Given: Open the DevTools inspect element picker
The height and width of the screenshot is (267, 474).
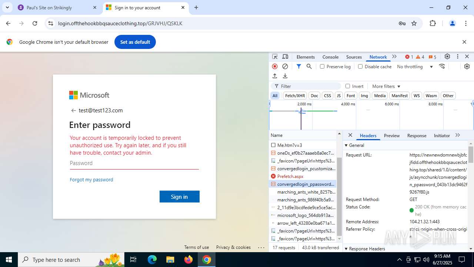Looking at the screenshot, I should tap(275, 57).
